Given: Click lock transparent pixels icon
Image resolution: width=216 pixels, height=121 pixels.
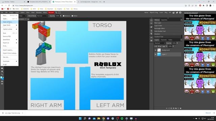Looking at the screenshot, I should coord(159,46).
